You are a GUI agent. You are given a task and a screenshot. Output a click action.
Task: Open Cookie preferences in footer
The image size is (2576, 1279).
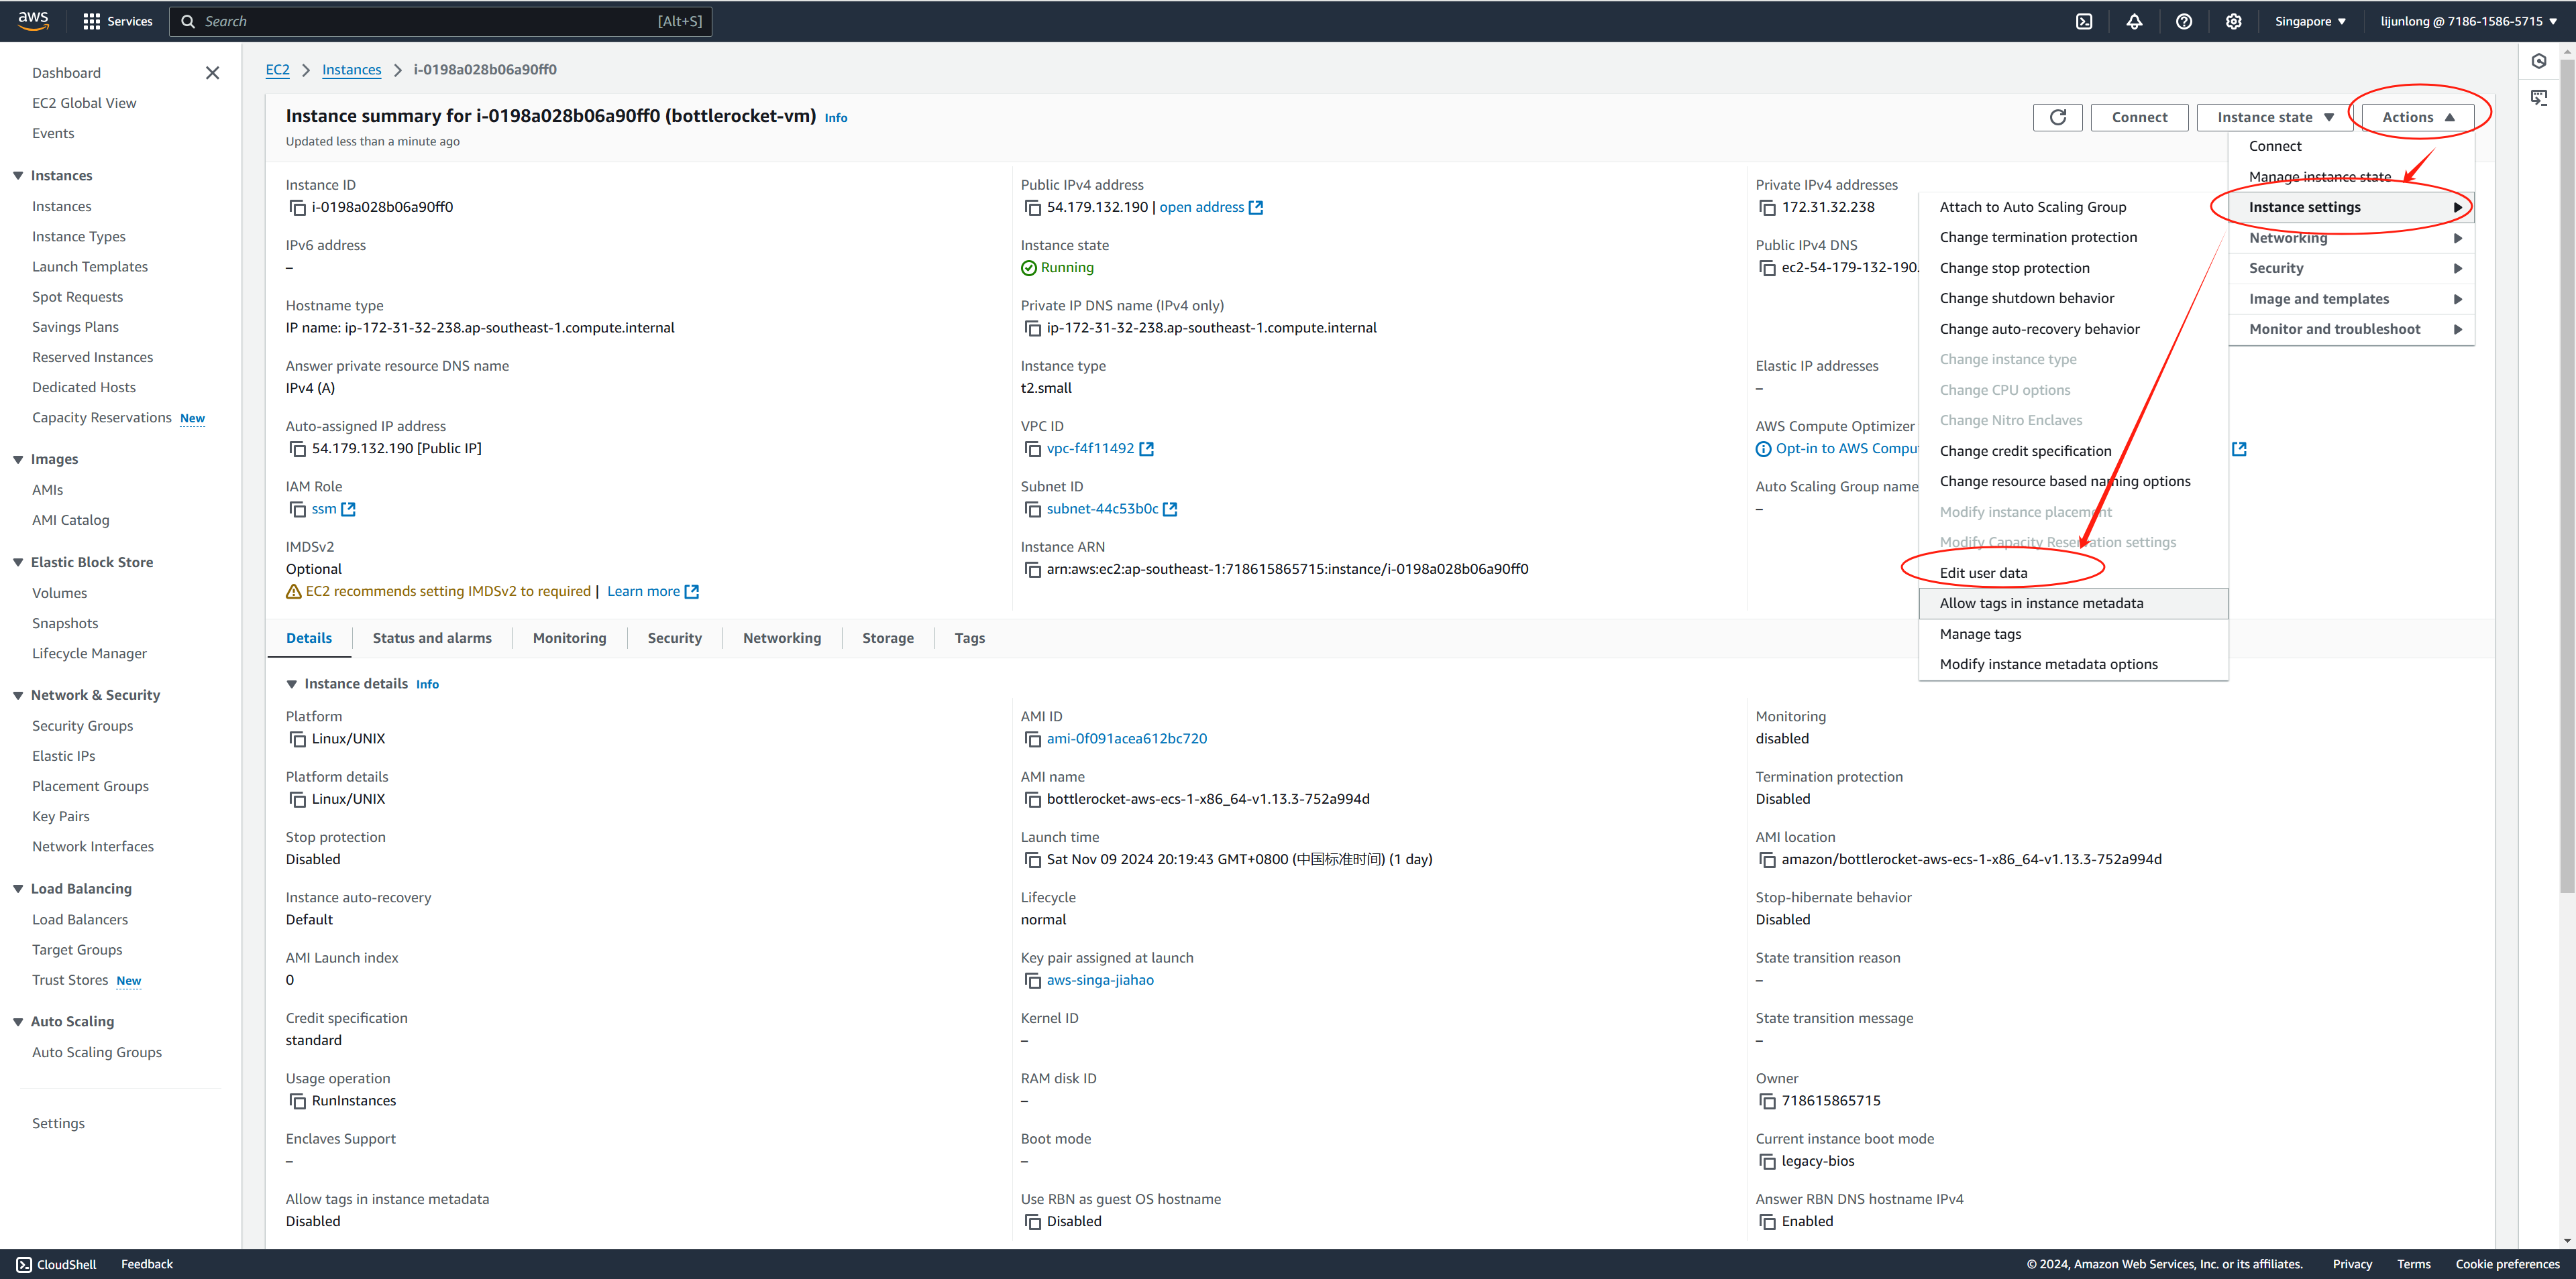tap(2507, 1264)
